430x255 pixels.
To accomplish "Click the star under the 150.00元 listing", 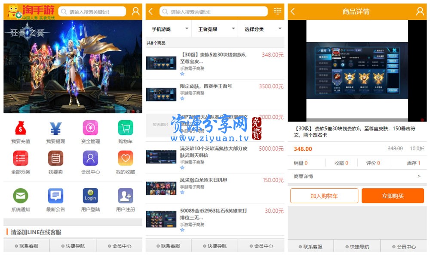I will (182, 192).
